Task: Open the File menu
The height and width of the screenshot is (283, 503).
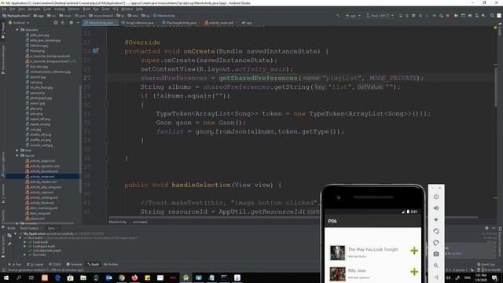Action: pyautogui.click(x=4, y=9)
